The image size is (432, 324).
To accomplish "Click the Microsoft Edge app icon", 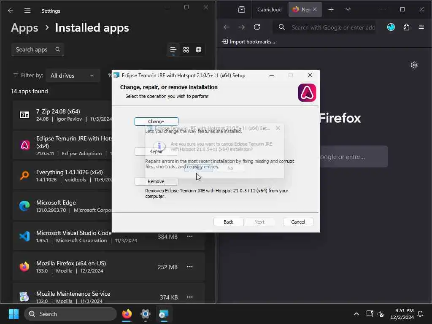I will pos(24,206).
